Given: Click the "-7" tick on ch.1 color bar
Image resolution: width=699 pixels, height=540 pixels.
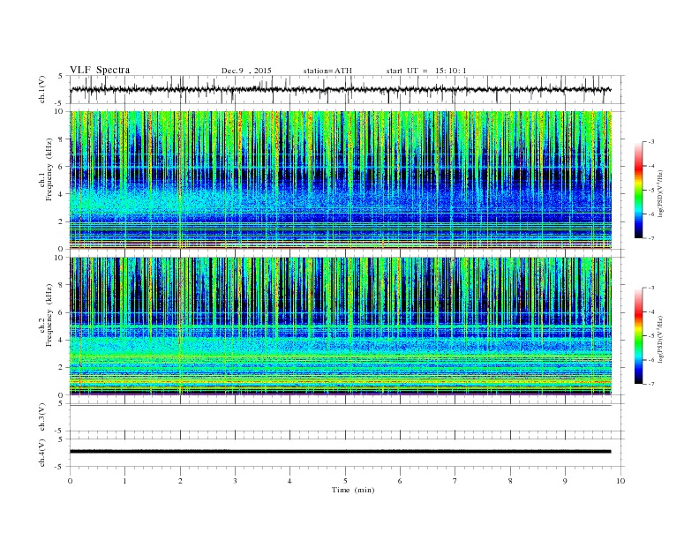Looking at the screenshot, I should [651, 238].
